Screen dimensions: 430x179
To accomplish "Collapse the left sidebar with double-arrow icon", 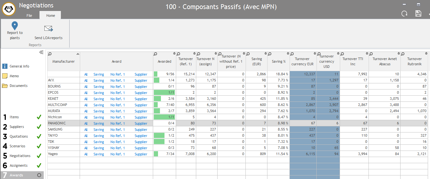I will pos(41,52).
